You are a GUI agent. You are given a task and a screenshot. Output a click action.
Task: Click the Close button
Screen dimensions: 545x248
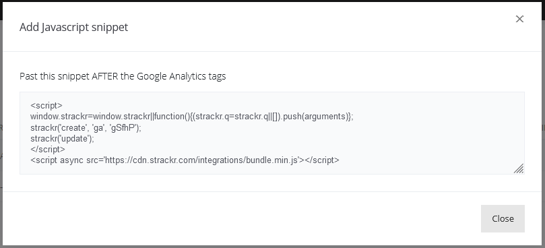coord(503,218)
